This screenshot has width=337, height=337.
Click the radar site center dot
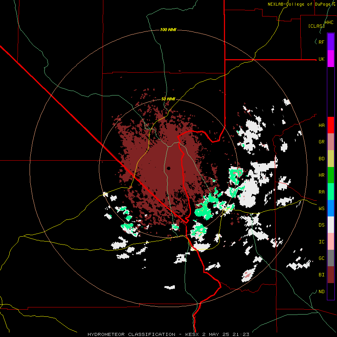(x=168, y=168)
